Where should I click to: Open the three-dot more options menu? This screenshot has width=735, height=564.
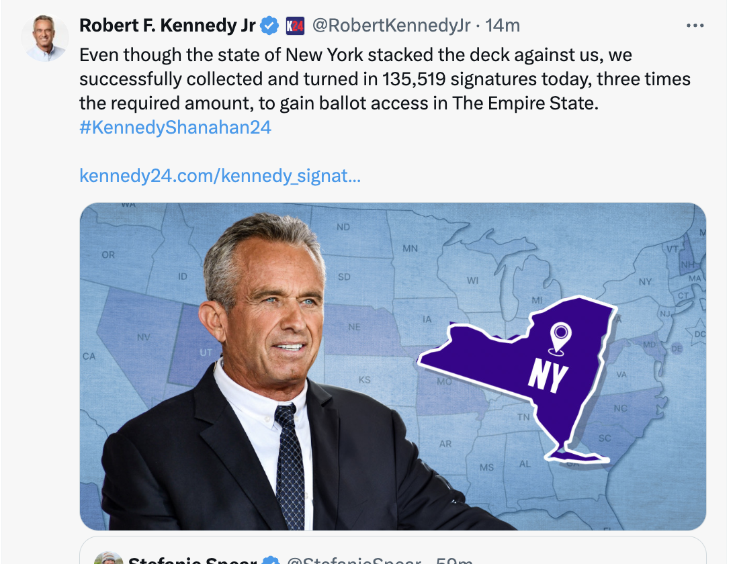[x=695, y=26]
